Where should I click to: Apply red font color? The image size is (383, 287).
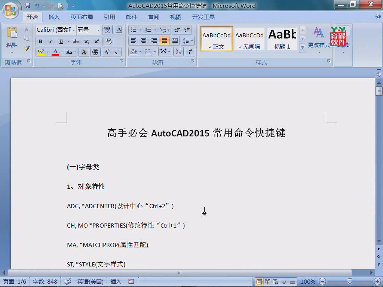tap(55, 52)
